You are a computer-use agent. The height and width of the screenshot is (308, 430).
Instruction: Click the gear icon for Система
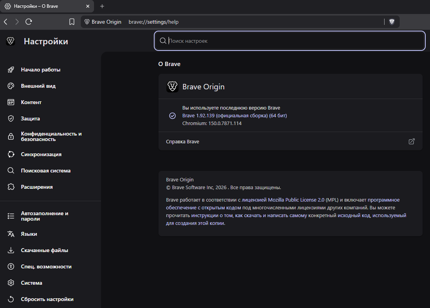[11, 283]
